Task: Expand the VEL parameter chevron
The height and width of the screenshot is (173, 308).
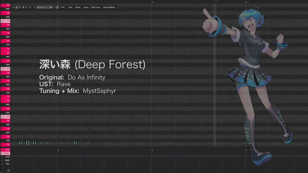Action: coord(2,164)
